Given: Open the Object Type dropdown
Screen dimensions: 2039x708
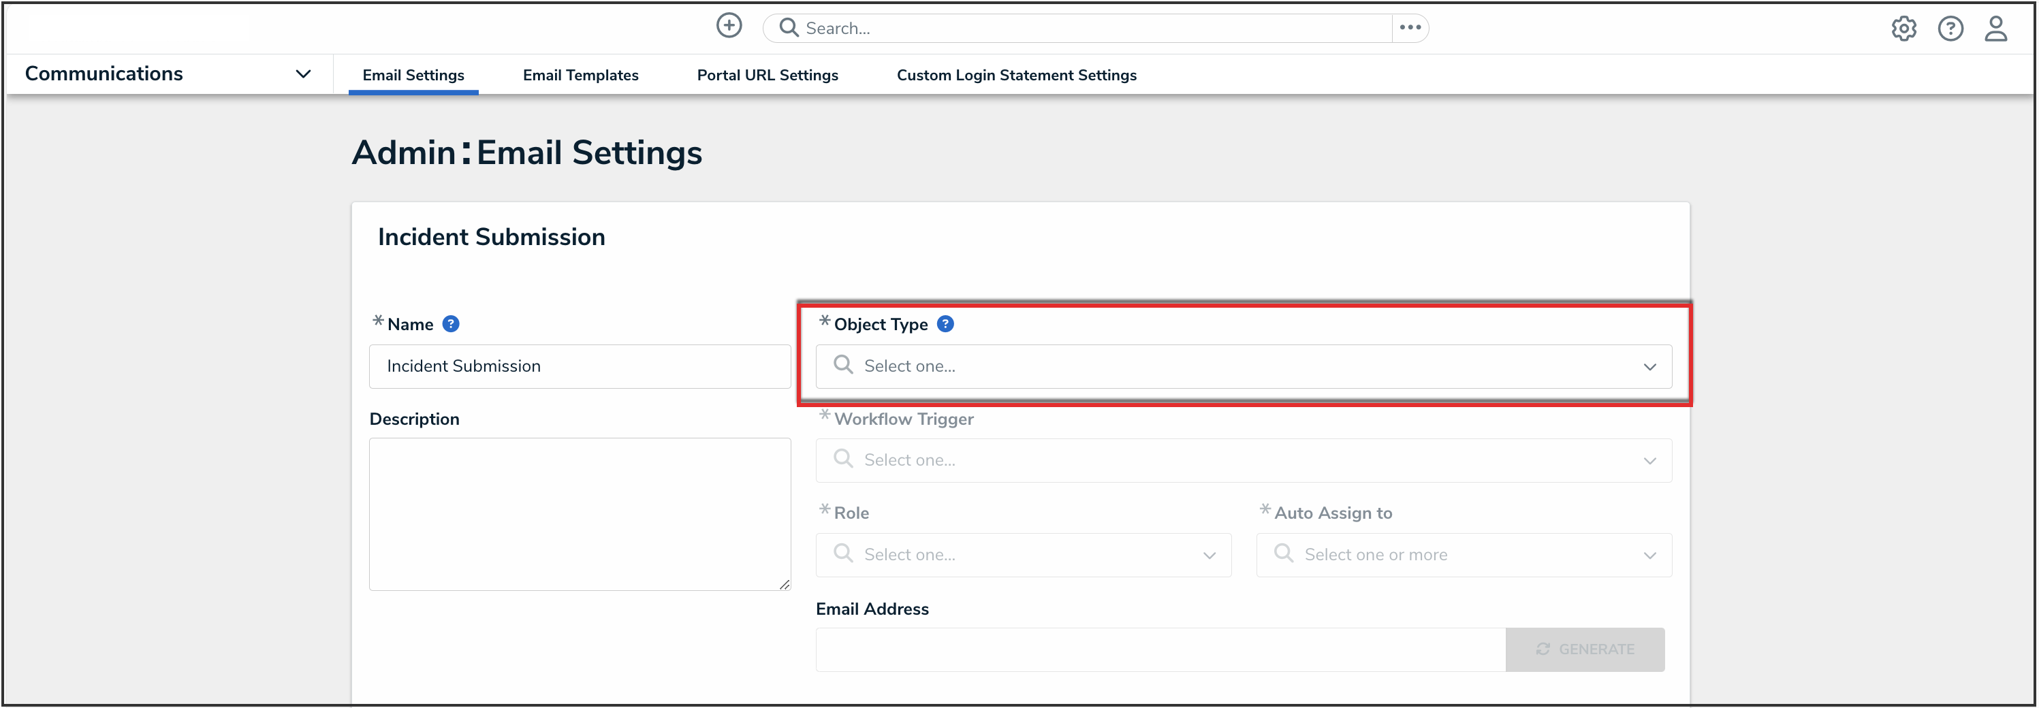Looking at the screenshot, I should point(1243,366).
